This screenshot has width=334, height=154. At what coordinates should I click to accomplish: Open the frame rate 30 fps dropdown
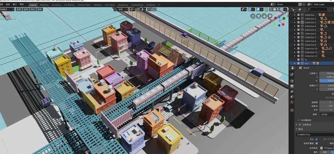(x=327, y=114)
